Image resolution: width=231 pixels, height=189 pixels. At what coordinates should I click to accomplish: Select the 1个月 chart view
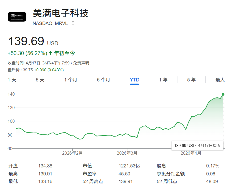click(70, 80)
